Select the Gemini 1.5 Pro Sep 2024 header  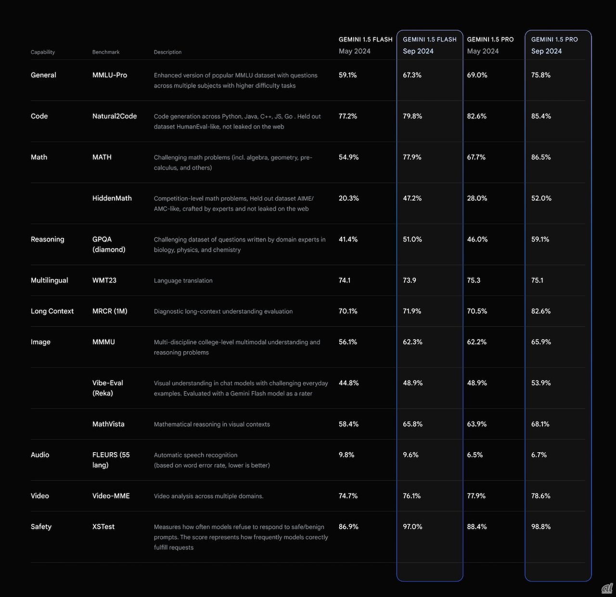(554, 45)
